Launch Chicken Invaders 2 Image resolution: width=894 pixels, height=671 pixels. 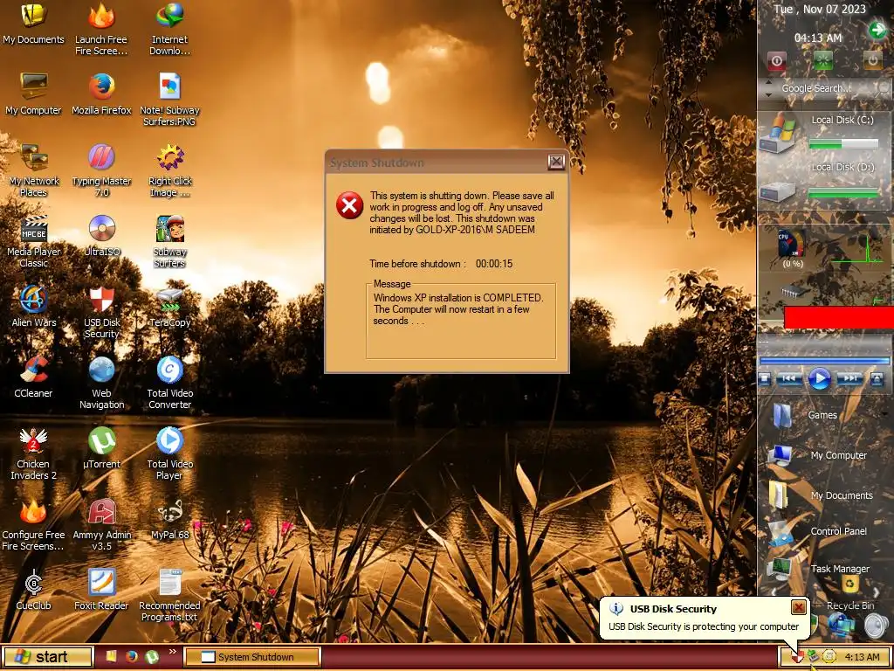pos(34,453)
